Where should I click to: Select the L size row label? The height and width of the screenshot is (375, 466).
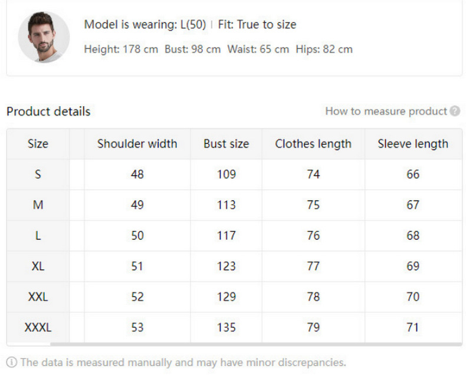(38, 236)
